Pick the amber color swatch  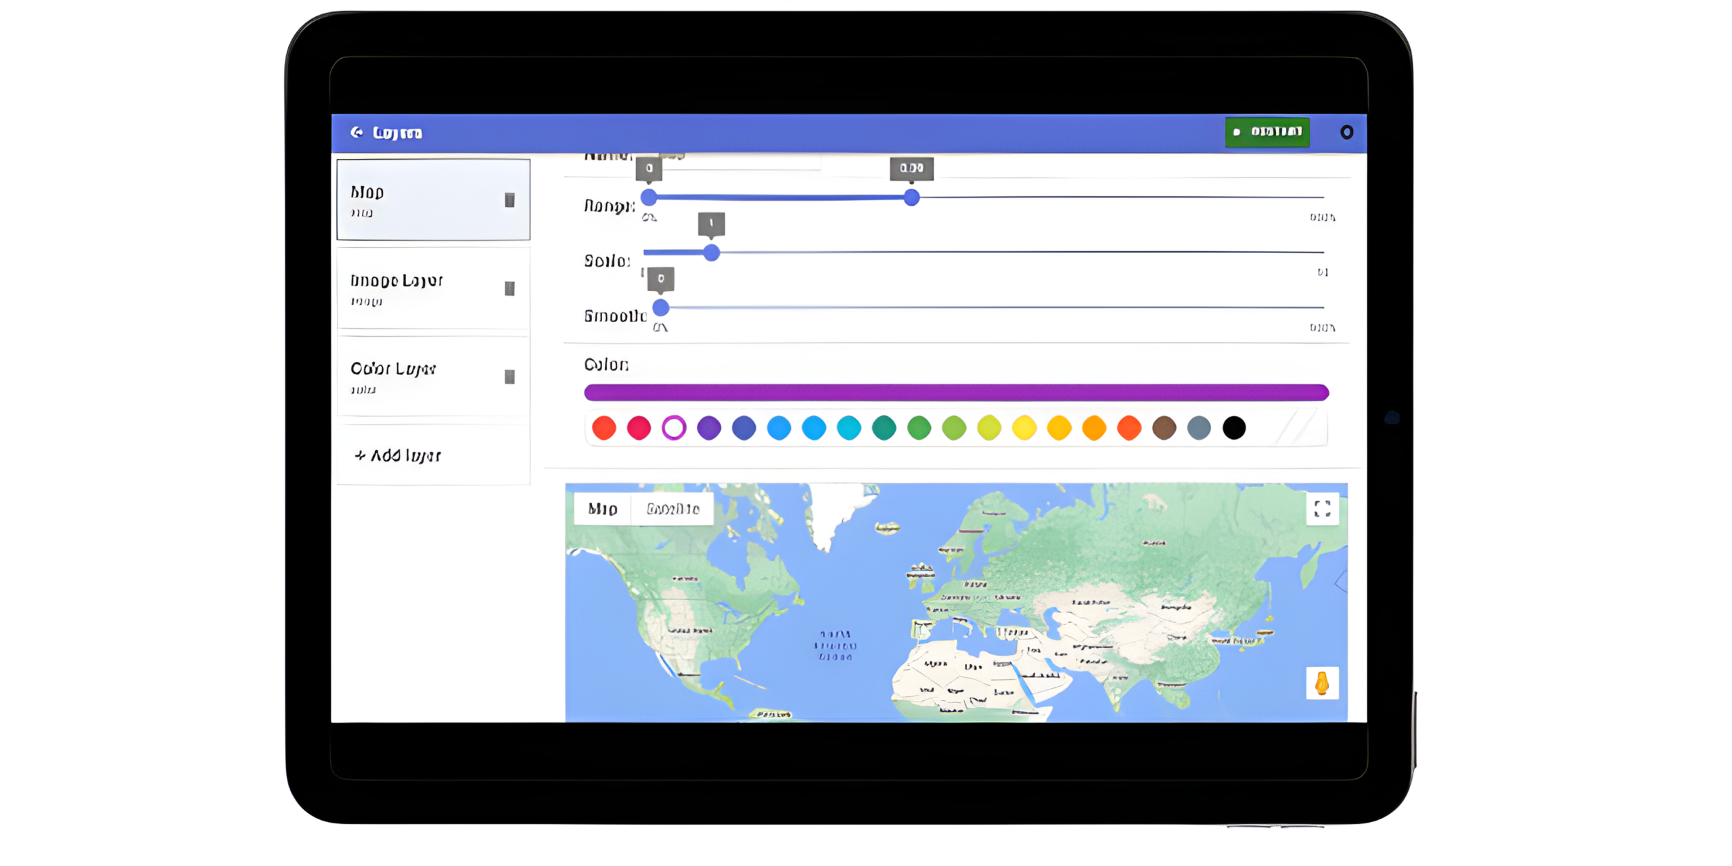tap(1059, 428)
